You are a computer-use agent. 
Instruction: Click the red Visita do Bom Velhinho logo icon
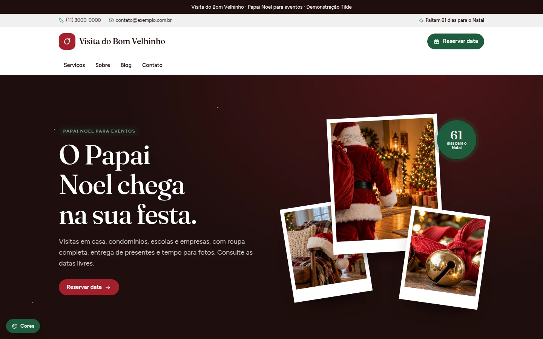(x=67, y=41)
